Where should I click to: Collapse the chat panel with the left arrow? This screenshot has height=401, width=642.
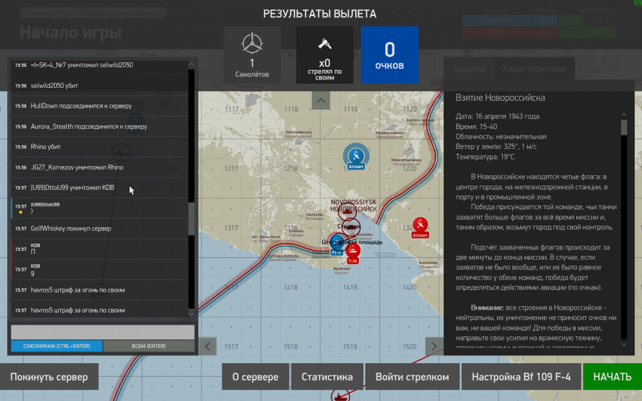click(x=208, y=346)
